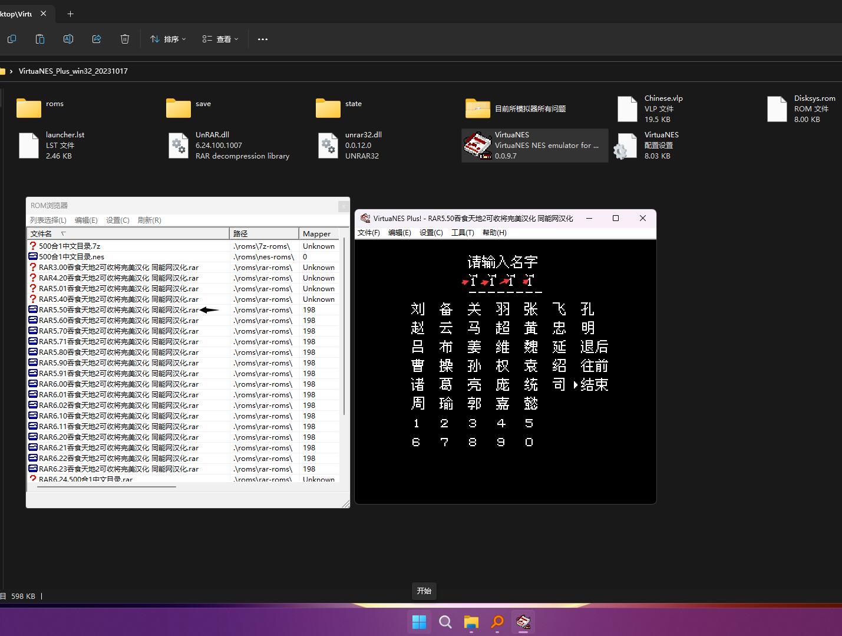Open the 查看 view dropdown
Viewport: 842px width, 636px height.
(220, 39)
